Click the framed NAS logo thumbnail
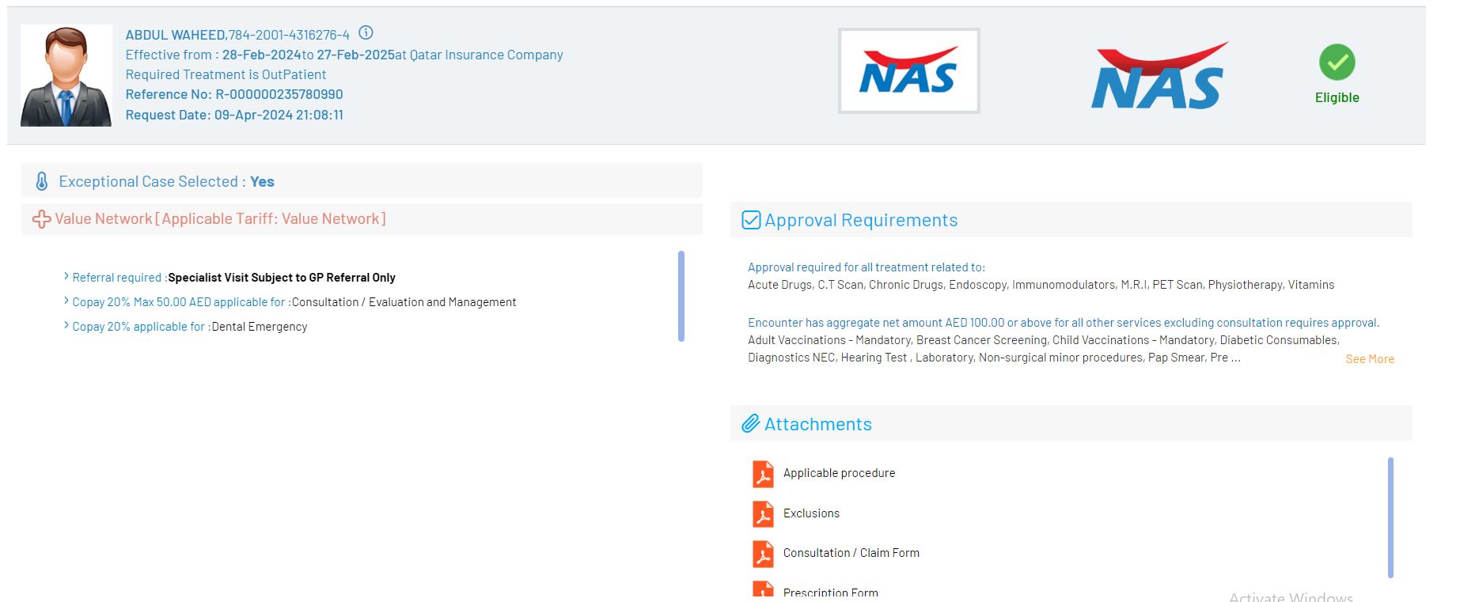The width and height of the screenshot is (1460, 602). coord(908,71)
